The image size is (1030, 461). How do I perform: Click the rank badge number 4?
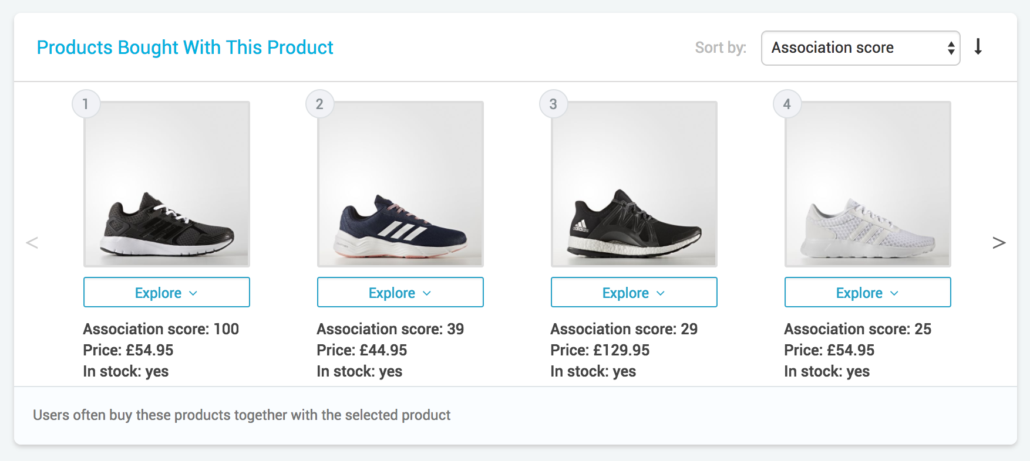(787, 104)
